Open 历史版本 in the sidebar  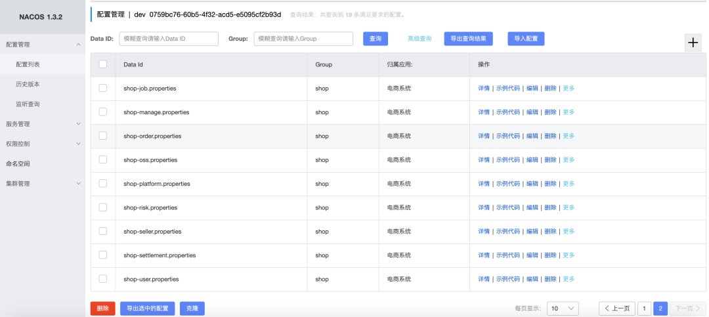pyautogui.click(x=43, y=84)
